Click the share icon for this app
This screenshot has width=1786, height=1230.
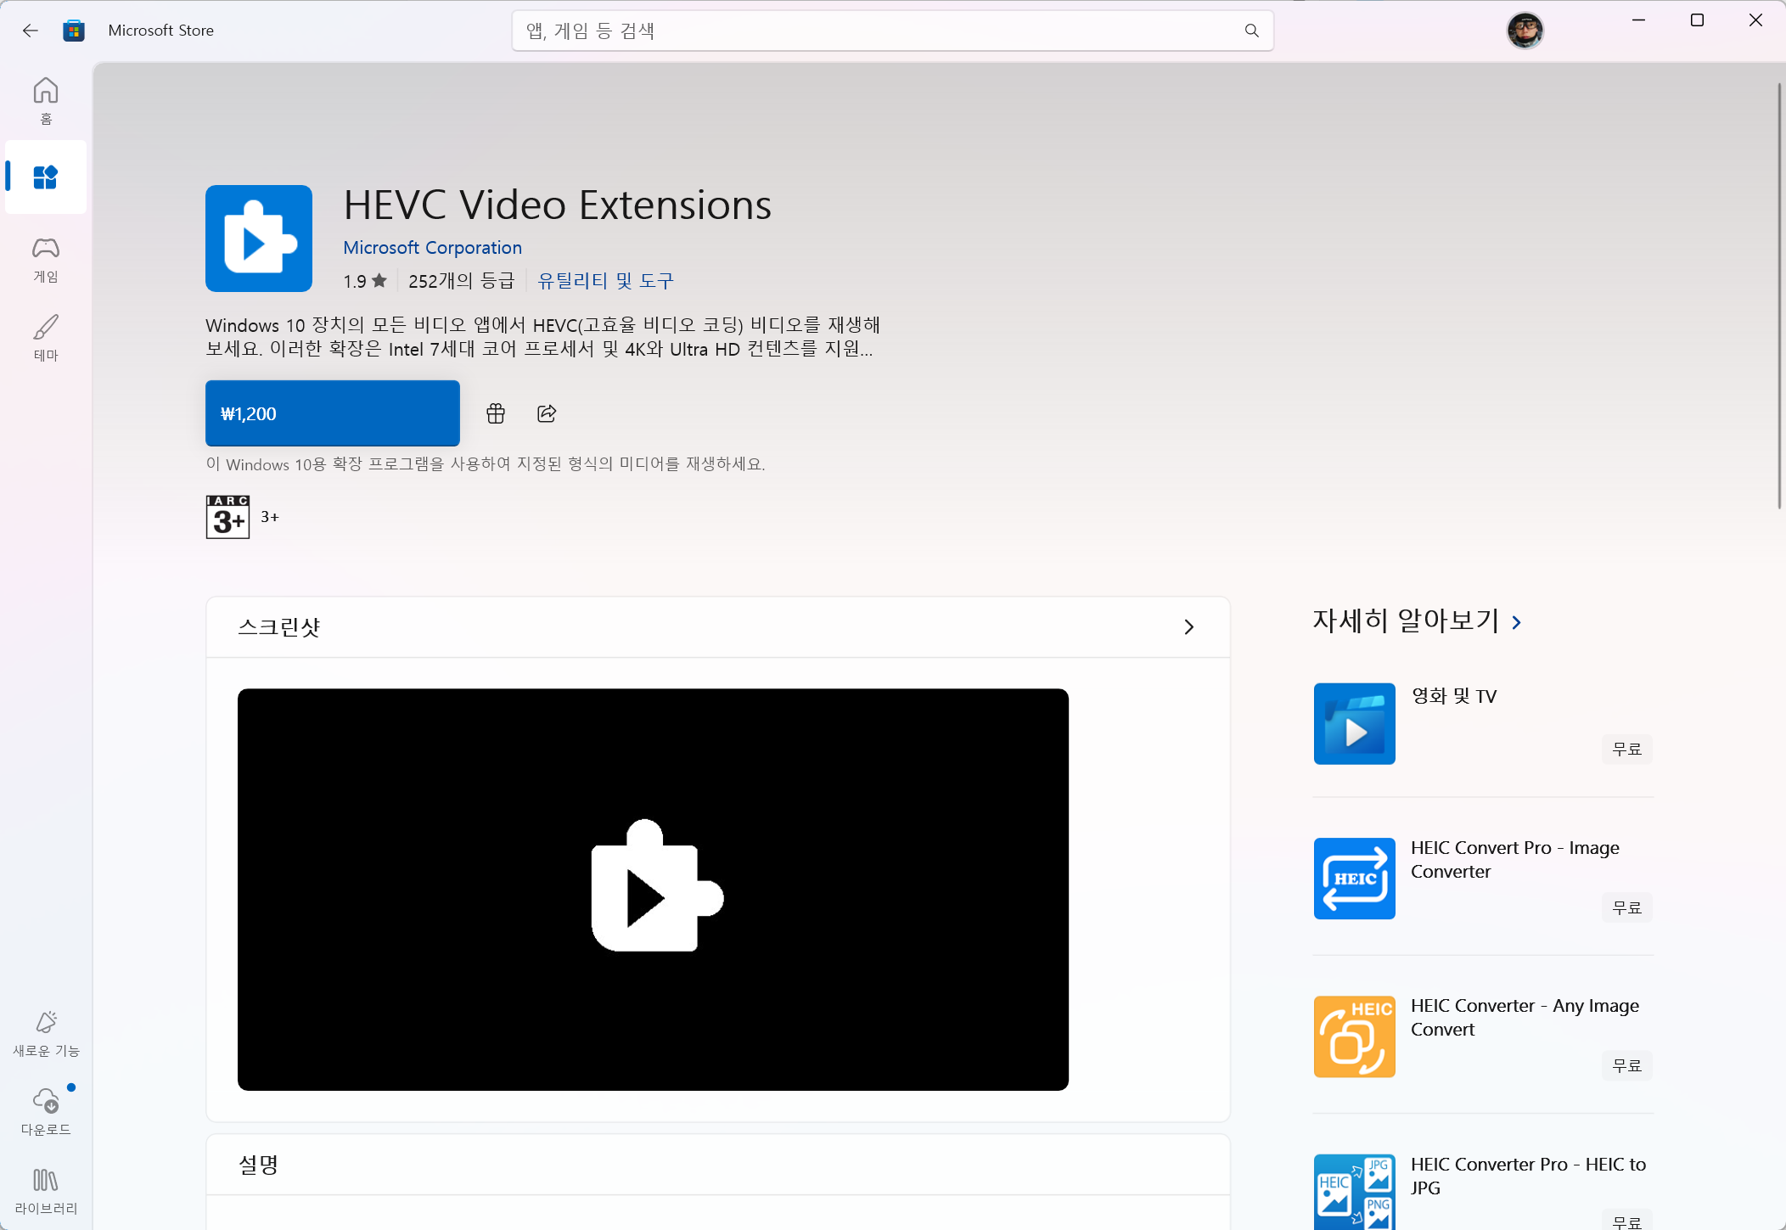[546, 413]
